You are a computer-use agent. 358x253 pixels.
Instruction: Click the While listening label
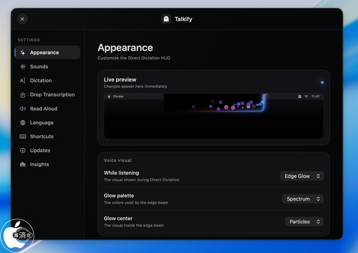121,173
